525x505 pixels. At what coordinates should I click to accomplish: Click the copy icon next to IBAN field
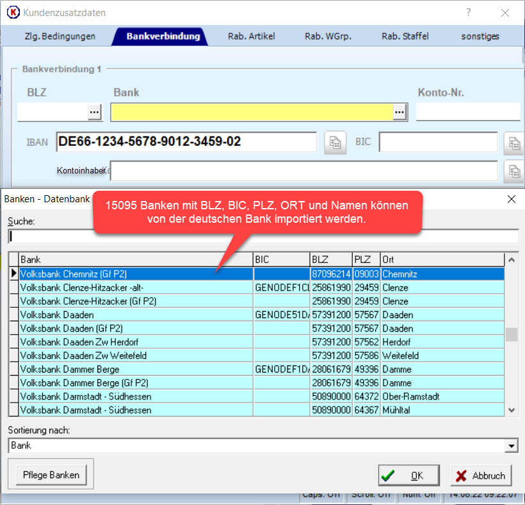(x=334, y=142)
